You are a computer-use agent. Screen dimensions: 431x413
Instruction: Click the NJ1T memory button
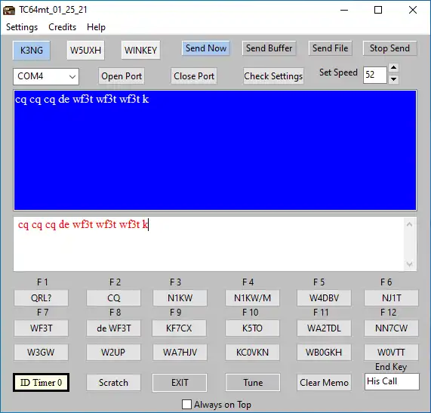click(x=392, y=297)
